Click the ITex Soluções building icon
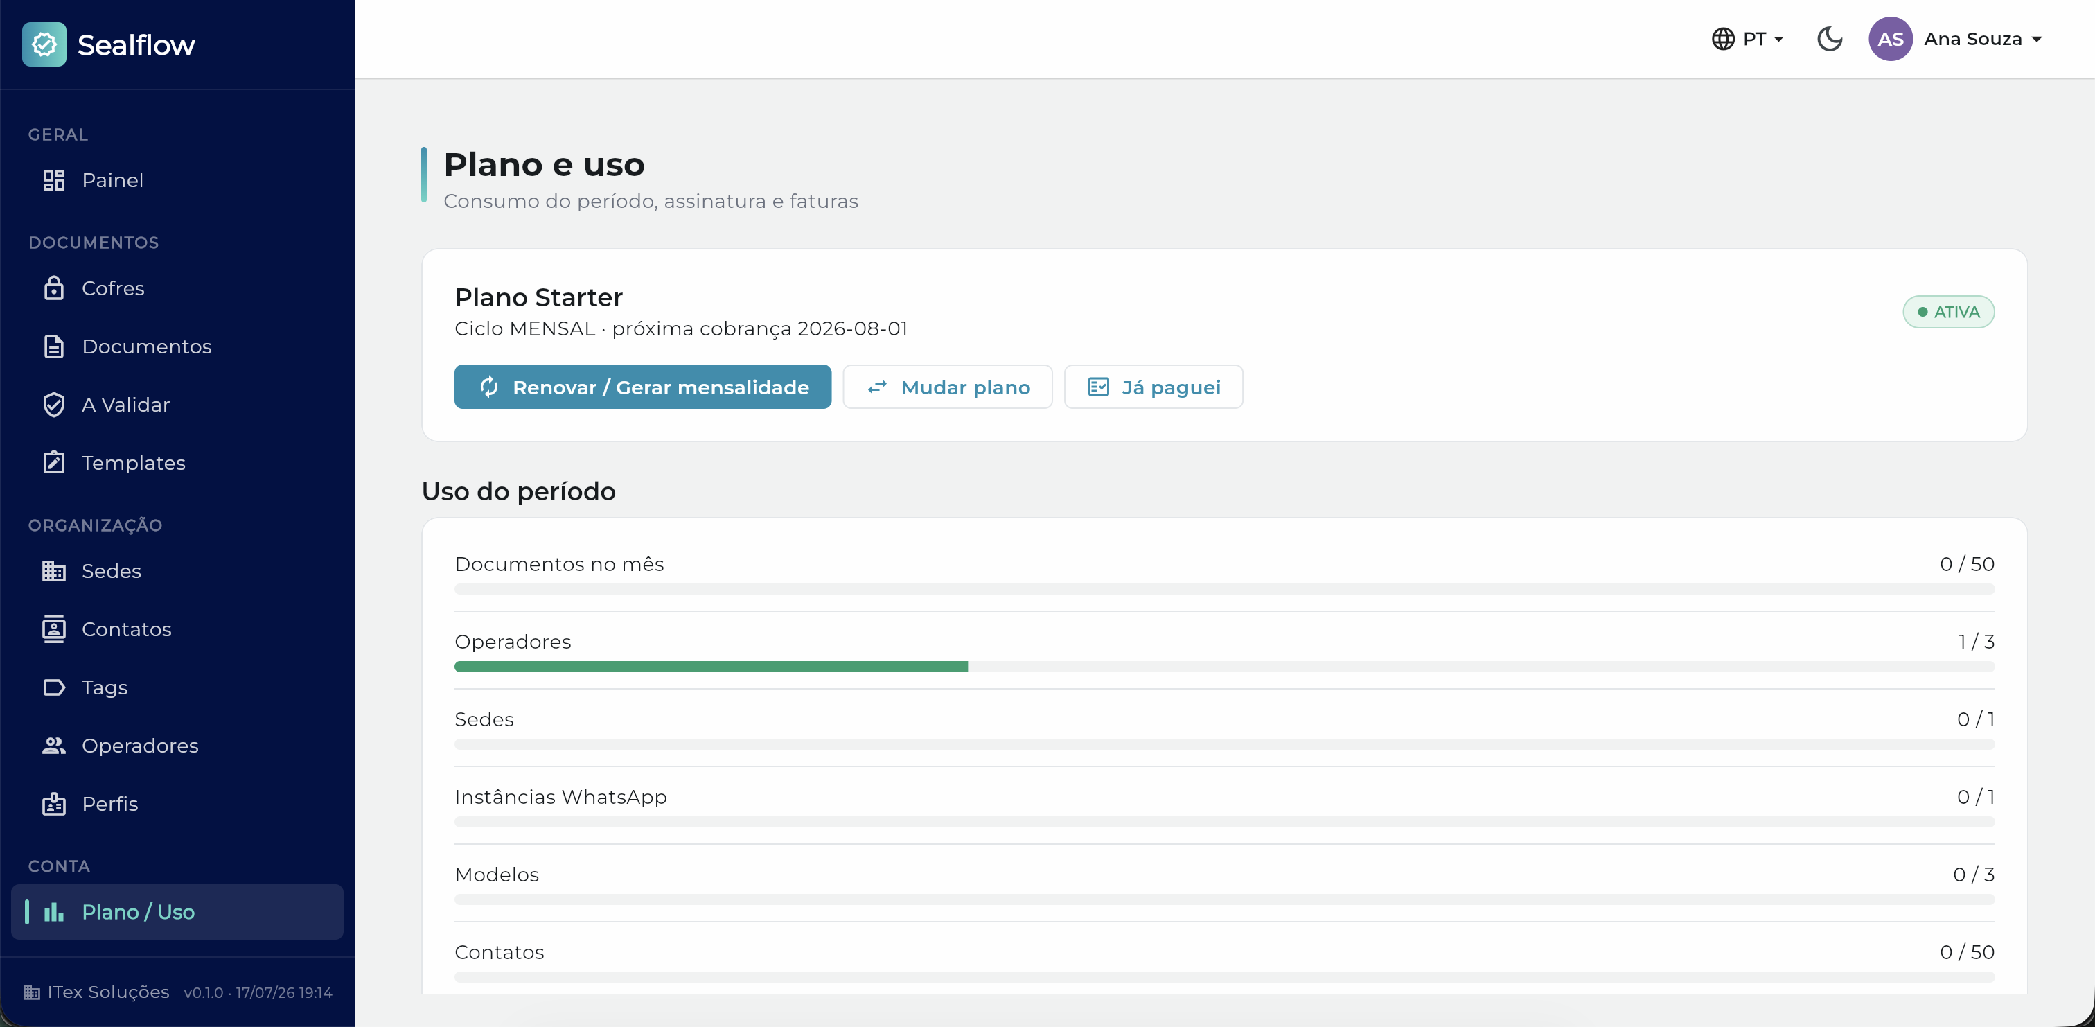This screenshot has height=1027, width=2095. click(32, 992)
